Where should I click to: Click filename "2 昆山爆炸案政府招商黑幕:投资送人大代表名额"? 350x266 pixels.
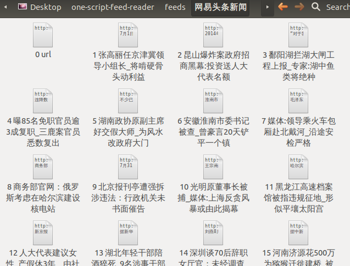(214, 66)
